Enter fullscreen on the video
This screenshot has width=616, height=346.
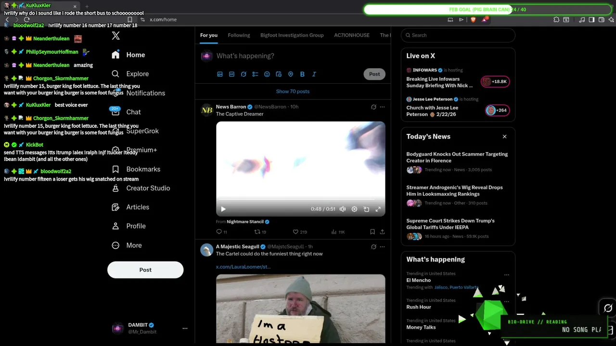coord(378,209)
